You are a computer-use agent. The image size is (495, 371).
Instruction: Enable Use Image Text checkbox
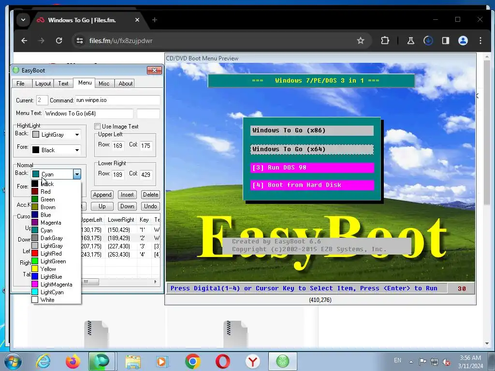98,127
